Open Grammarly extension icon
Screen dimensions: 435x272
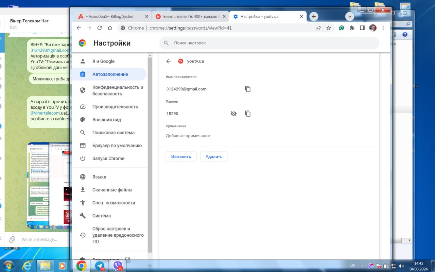pyautogui.click(x=342, y=28)
